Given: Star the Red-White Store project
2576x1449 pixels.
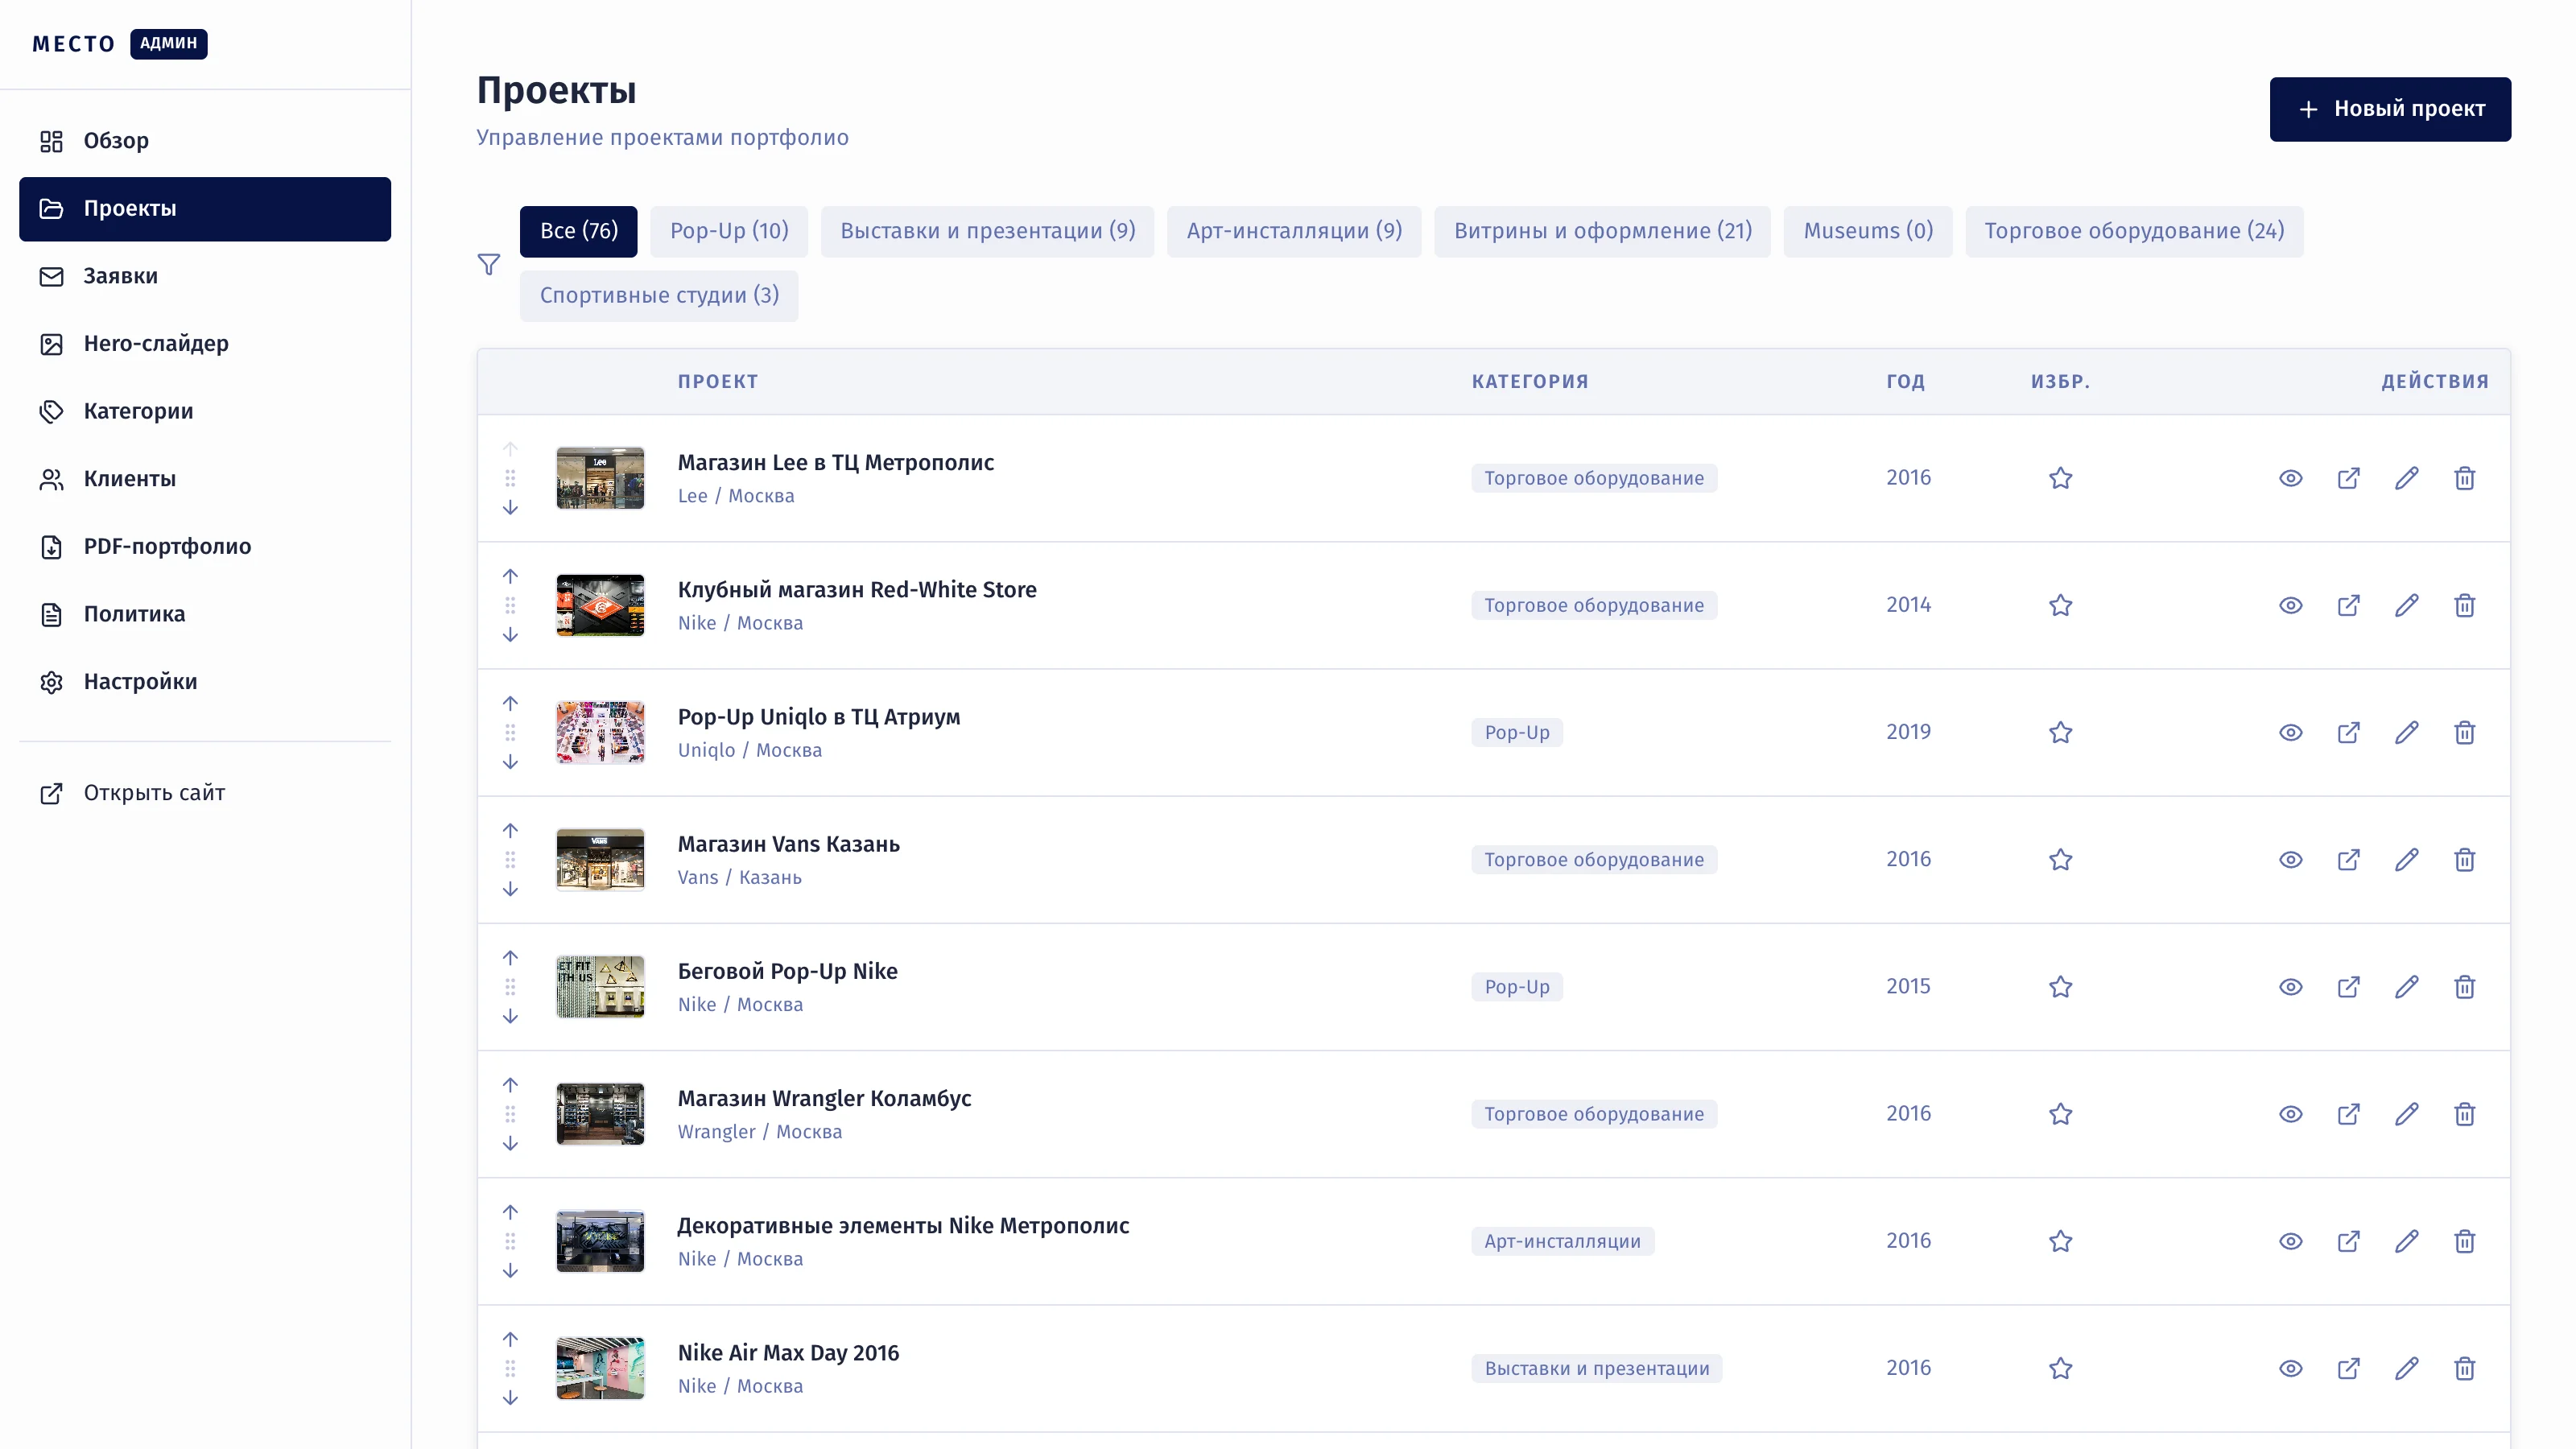Looking at the screenshot, I should point(2060,605).
